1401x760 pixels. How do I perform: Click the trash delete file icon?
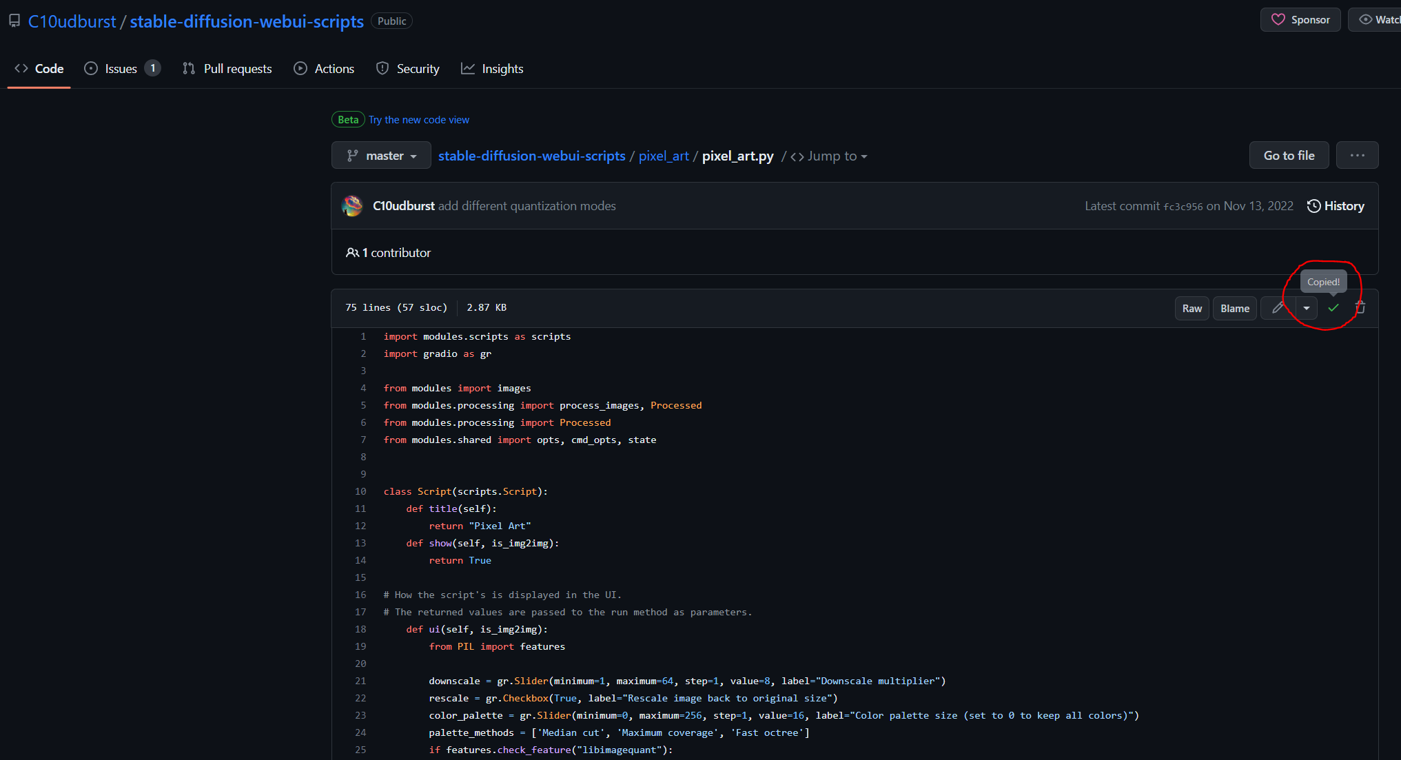pyautogui.click(x=1360, y=308)
